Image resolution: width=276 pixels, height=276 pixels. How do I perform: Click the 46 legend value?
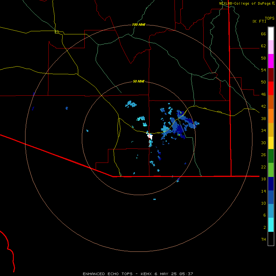pyautogui.click(x=263, y=94)
